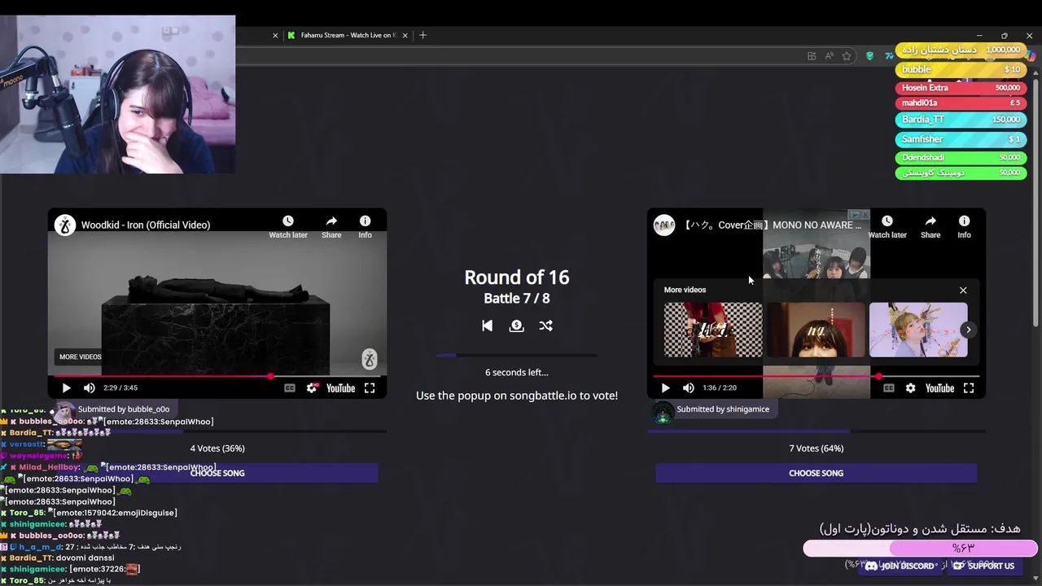Screen dimensions: 1042x586
Task: Mute the Woodkid Iron video
Action: click(x=90, y=388)
